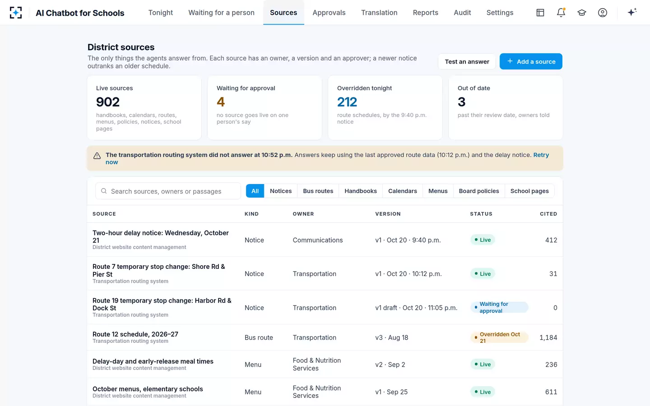Filter sources by Notices
Screen dimensions: 650x406
pyautogui.click(x=281, y=191)
